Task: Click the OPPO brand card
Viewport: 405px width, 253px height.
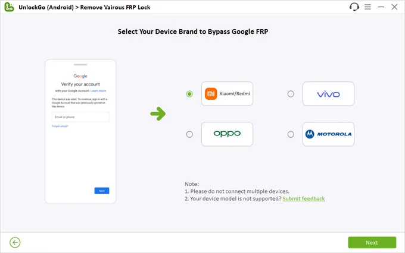Action: [x=227, y=134]
